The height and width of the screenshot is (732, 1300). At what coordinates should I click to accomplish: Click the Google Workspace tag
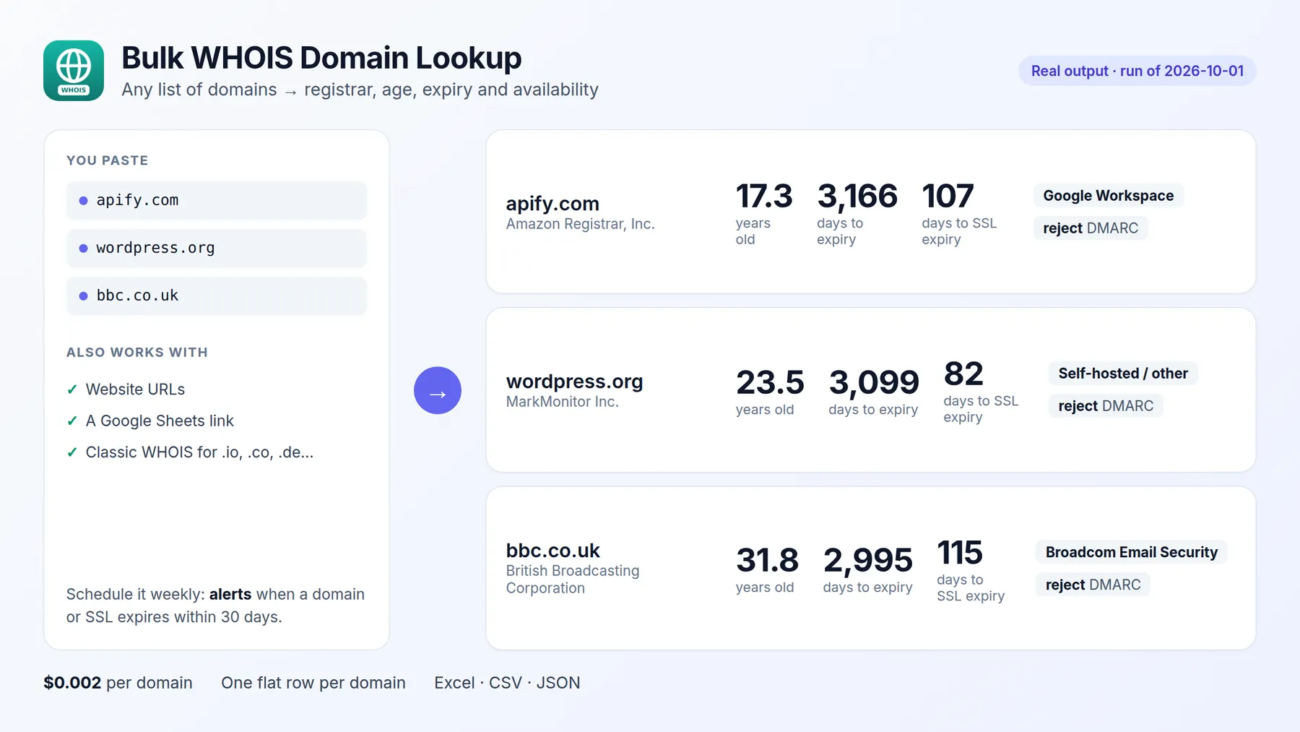pyautogui.click(x=1109, y=196)
